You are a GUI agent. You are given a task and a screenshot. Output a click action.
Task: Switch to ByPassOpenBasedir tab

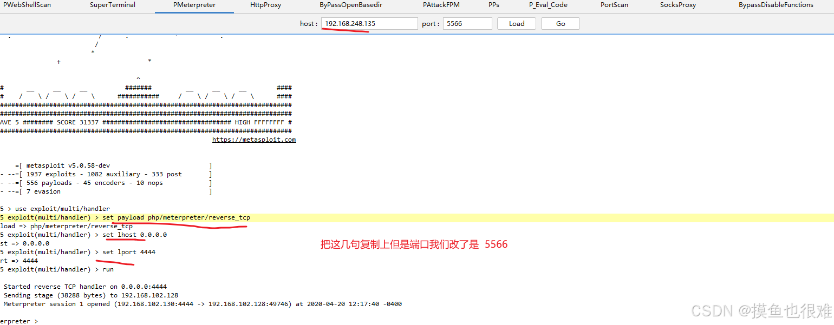click(x=352, y=5)
